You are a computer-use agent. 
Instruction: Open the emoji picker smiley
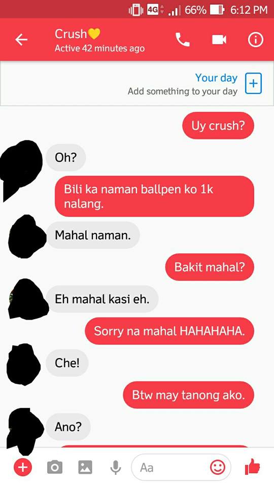(218, 467)
